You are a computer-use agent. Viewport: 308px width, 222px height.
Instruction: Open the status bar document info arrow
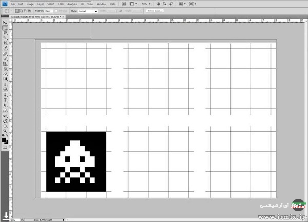pyautogui.click(x=63, y=220)
